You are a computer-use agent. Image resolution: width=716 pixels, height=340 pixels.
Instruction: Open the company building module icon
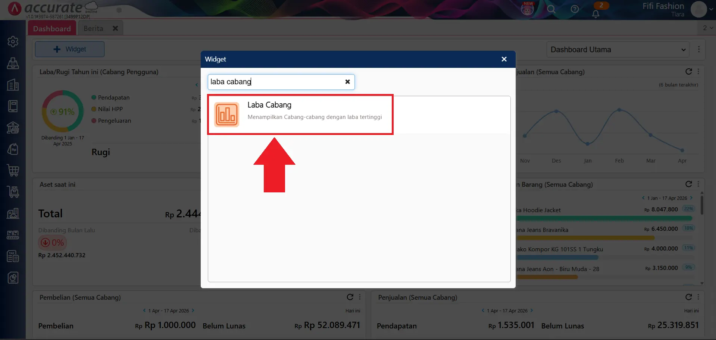click(x=13, y=85)
